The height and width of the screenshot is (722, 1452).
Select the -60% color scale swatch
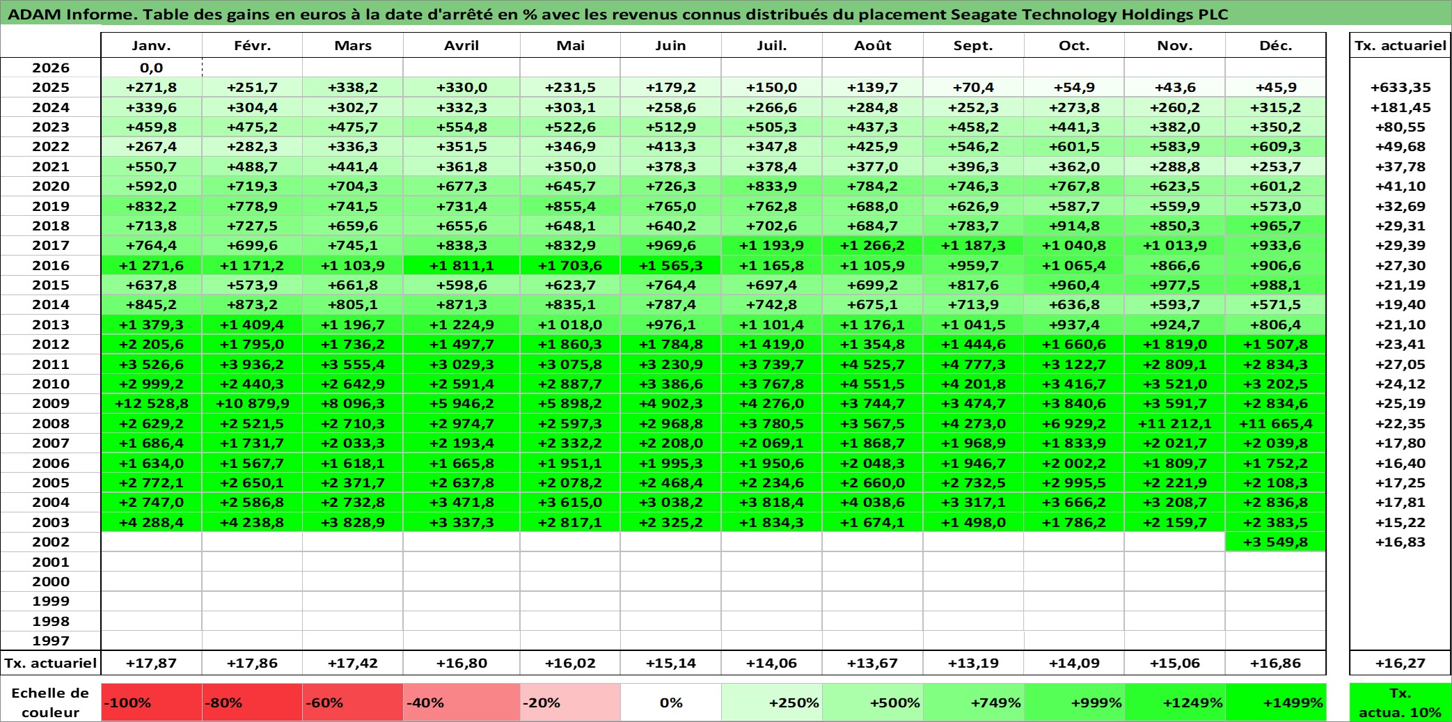pyautogui.click(x=353, y=703)
